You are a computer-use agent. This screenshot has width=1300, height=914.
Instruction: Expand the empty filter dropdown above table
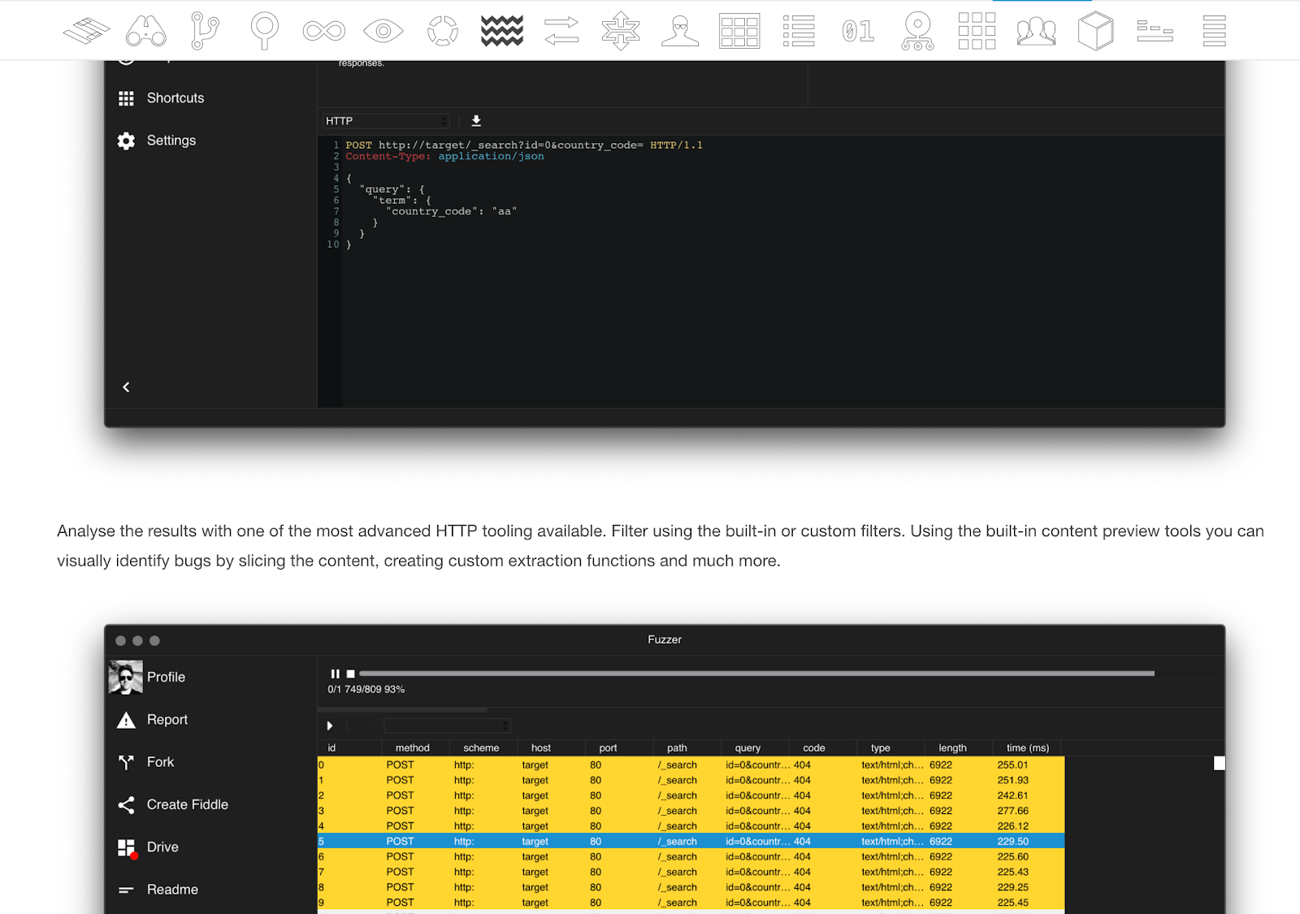click(x=446, y=726)
